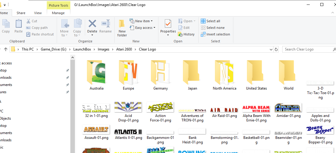
Task: Expand address bar history dropdown
Action: point(271,49)
